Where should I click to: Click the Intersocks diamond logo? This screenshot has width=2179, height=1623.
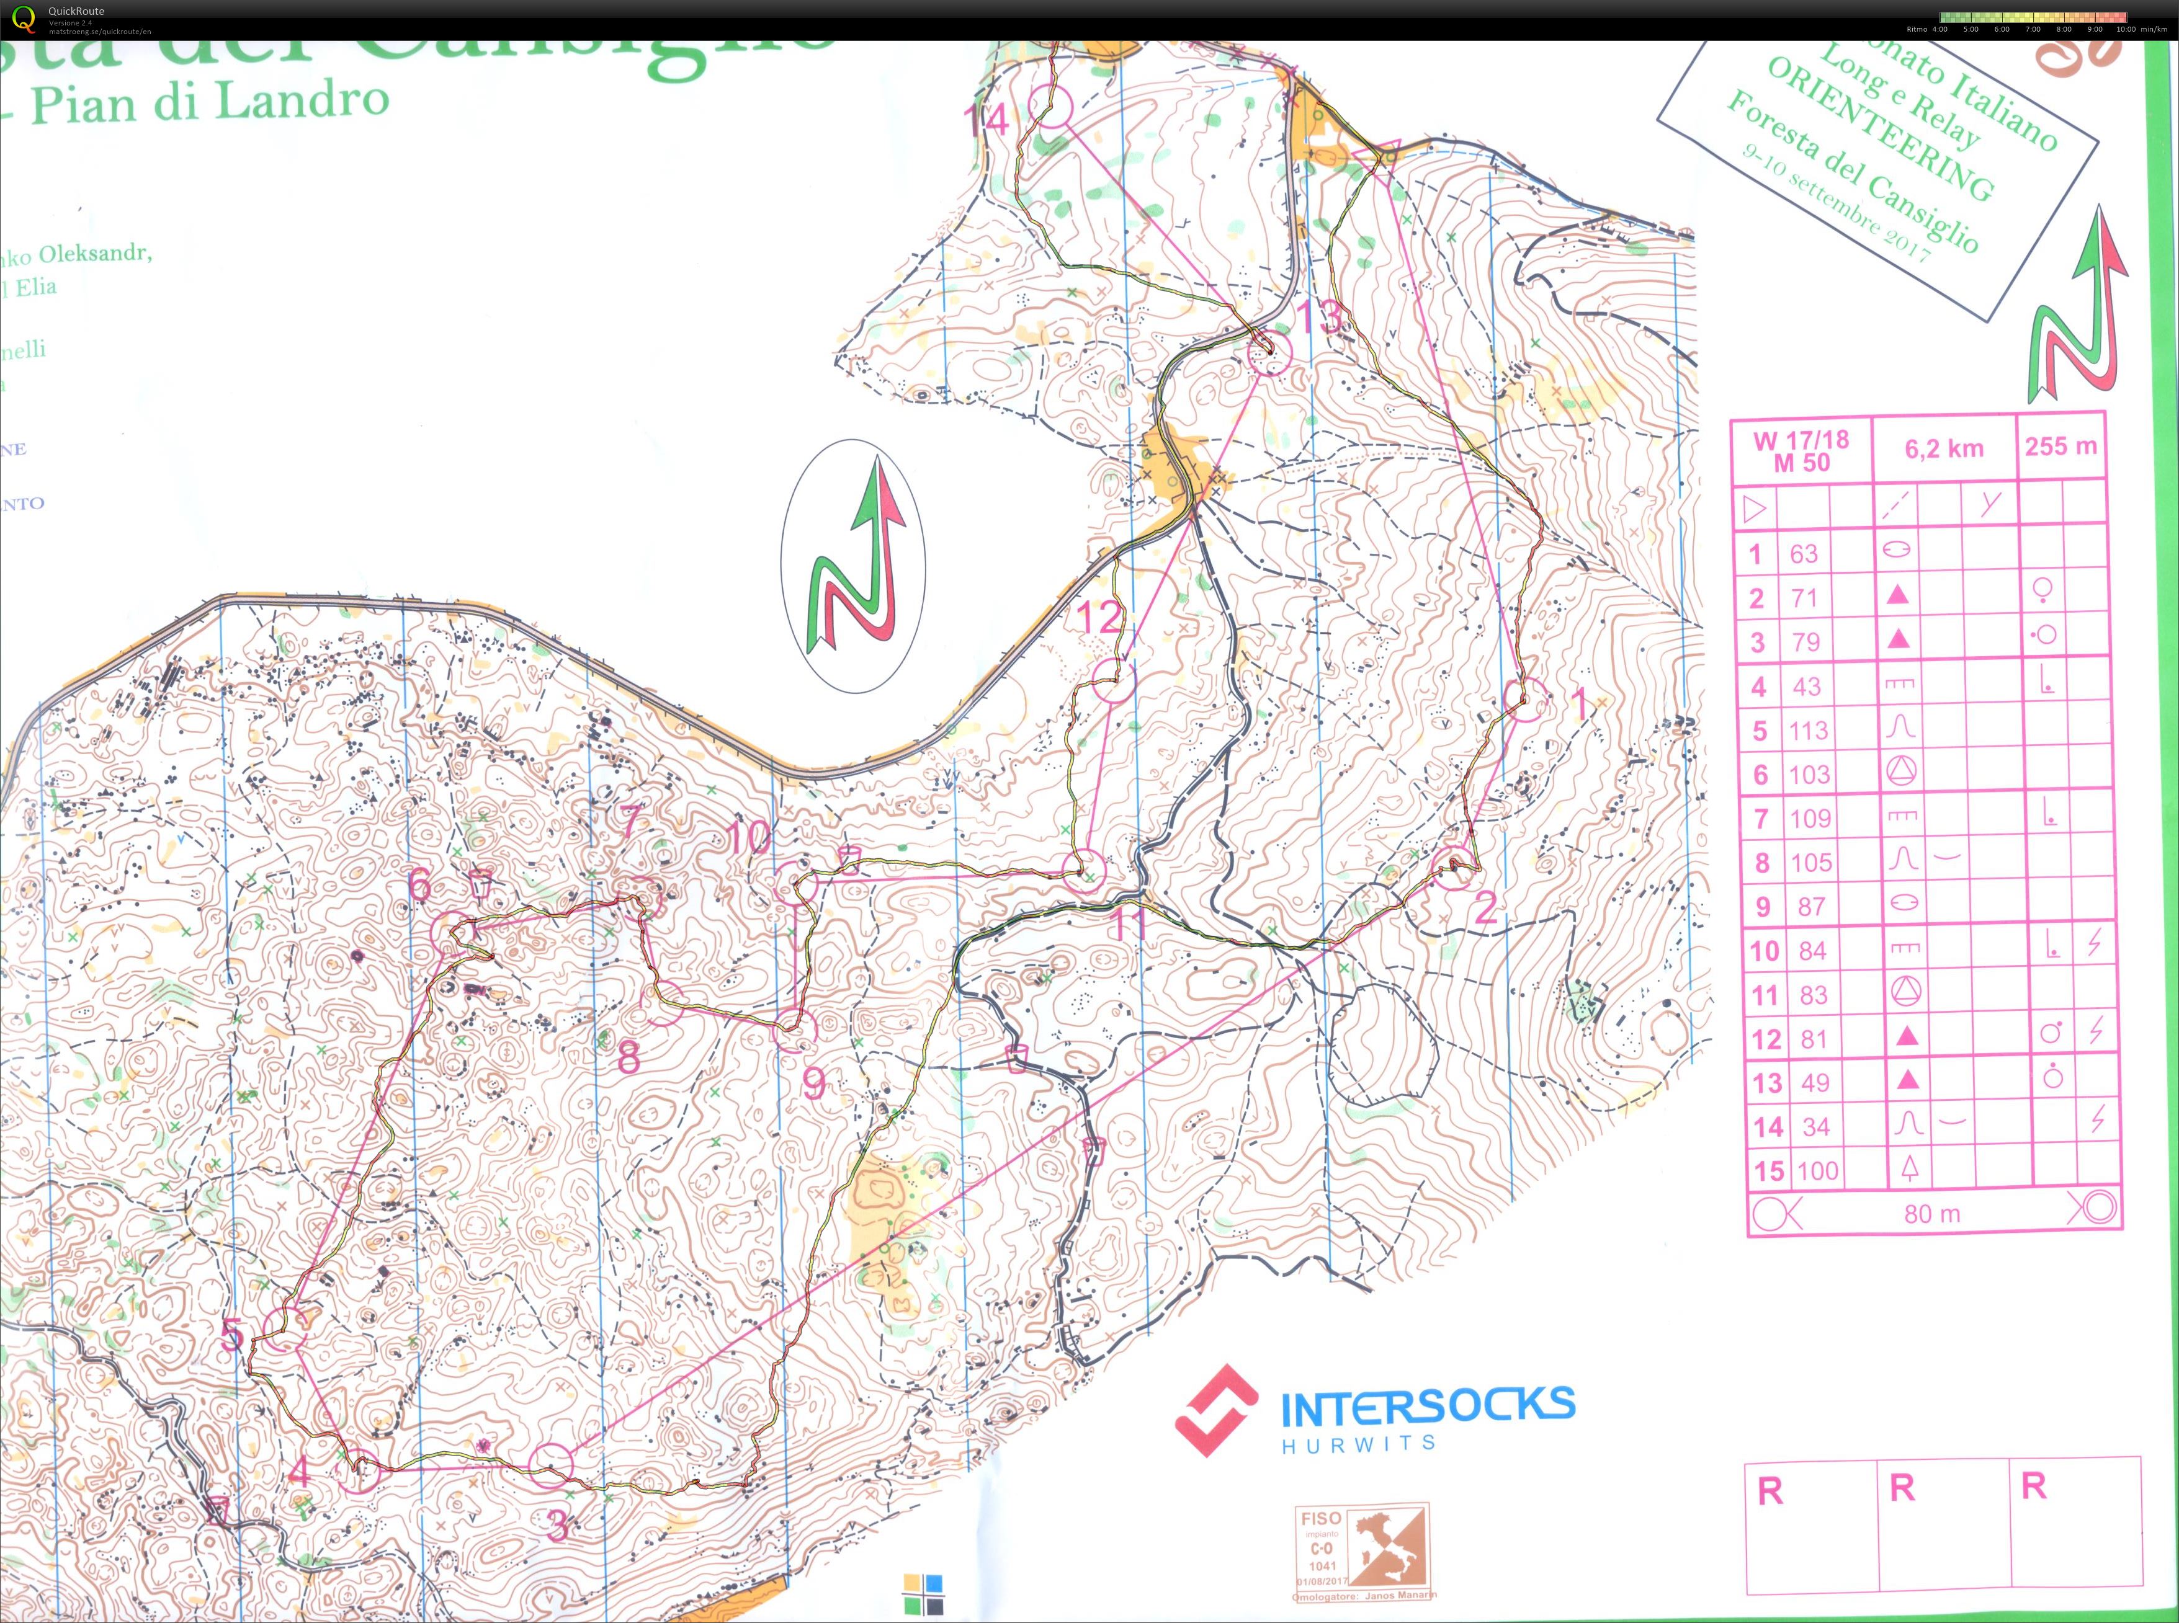(1217, 1410)
